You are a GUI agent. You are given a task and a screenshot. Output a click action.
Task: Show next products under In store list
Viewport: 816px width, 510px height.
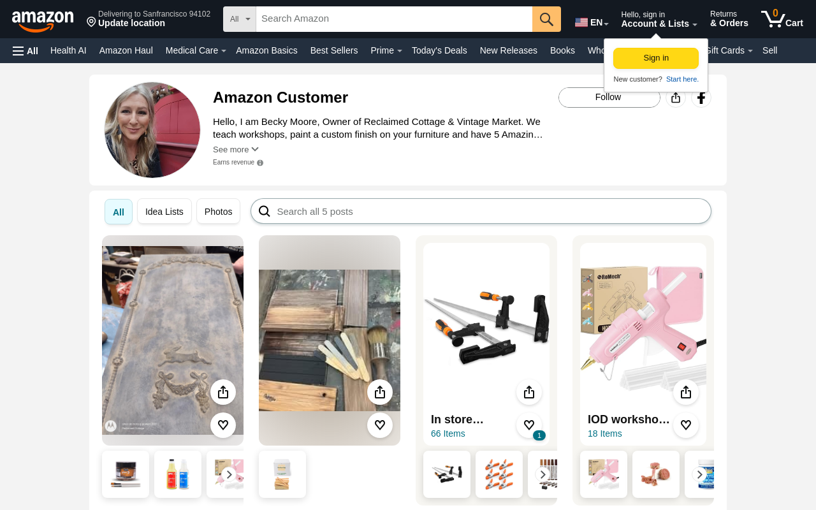(543, 474)
